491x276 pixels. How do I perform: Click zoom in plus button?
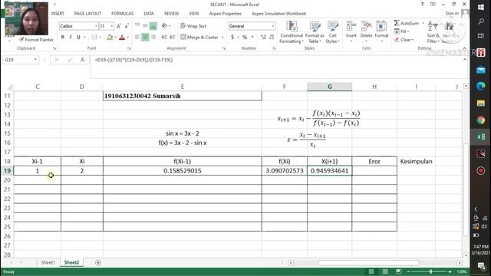(450, 271)
